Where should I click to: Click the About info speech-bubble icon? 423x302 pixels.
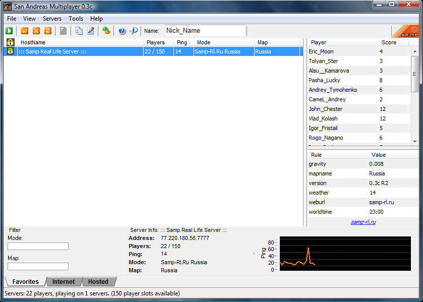[x=134, y=31]
